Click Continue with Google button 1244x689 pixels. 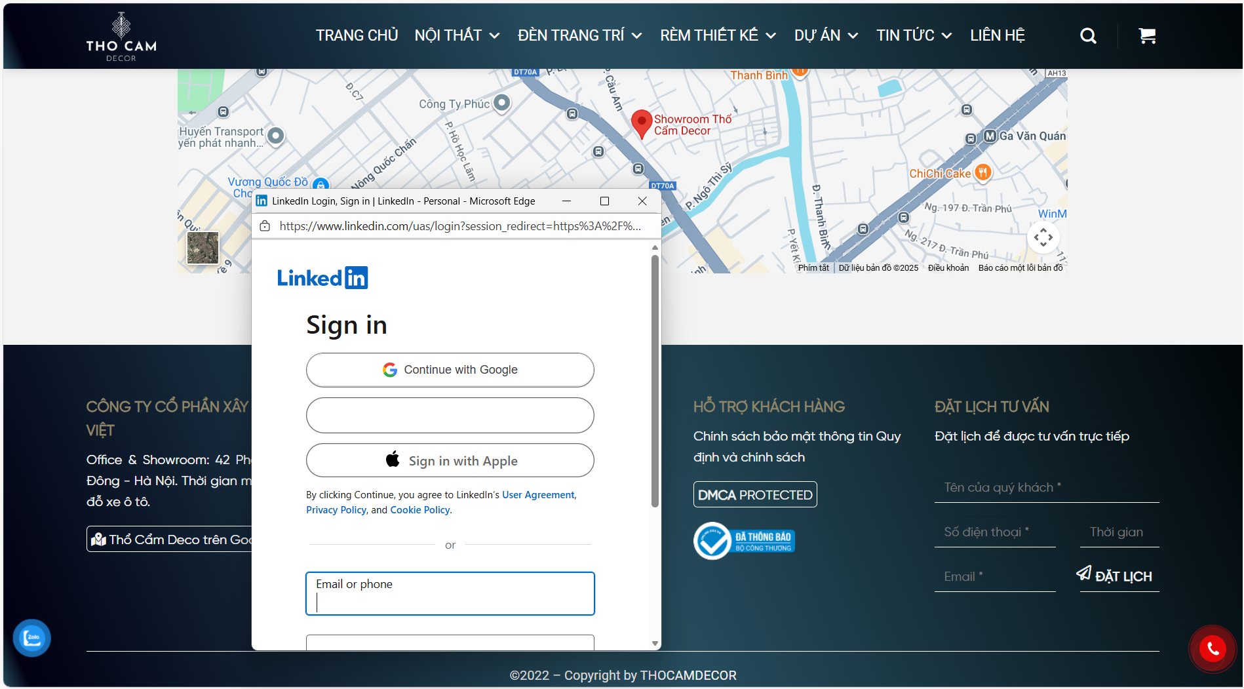[450, 370]
